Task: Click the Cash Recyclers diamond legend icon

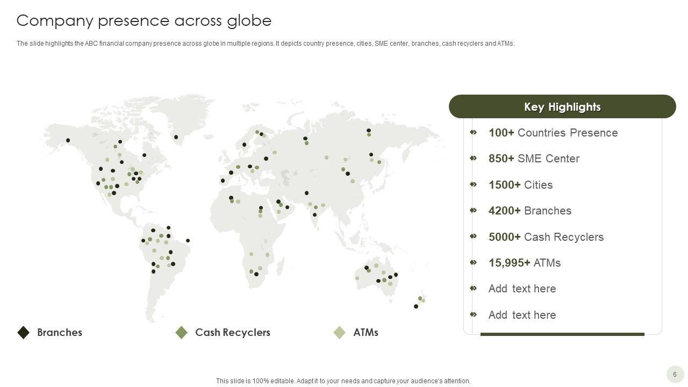Action: tap(182, 333)
